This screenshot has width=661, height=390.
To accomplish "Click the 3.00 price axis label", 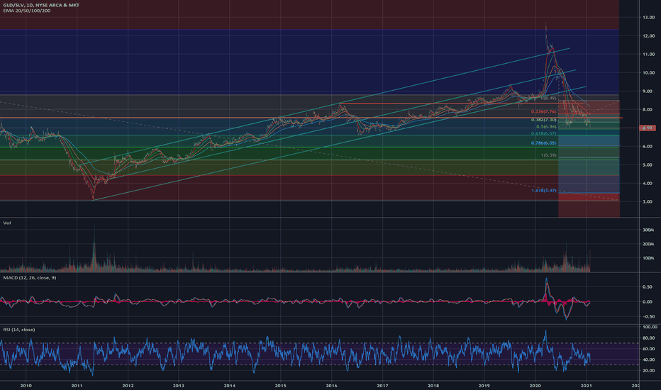I will (648, 202).
